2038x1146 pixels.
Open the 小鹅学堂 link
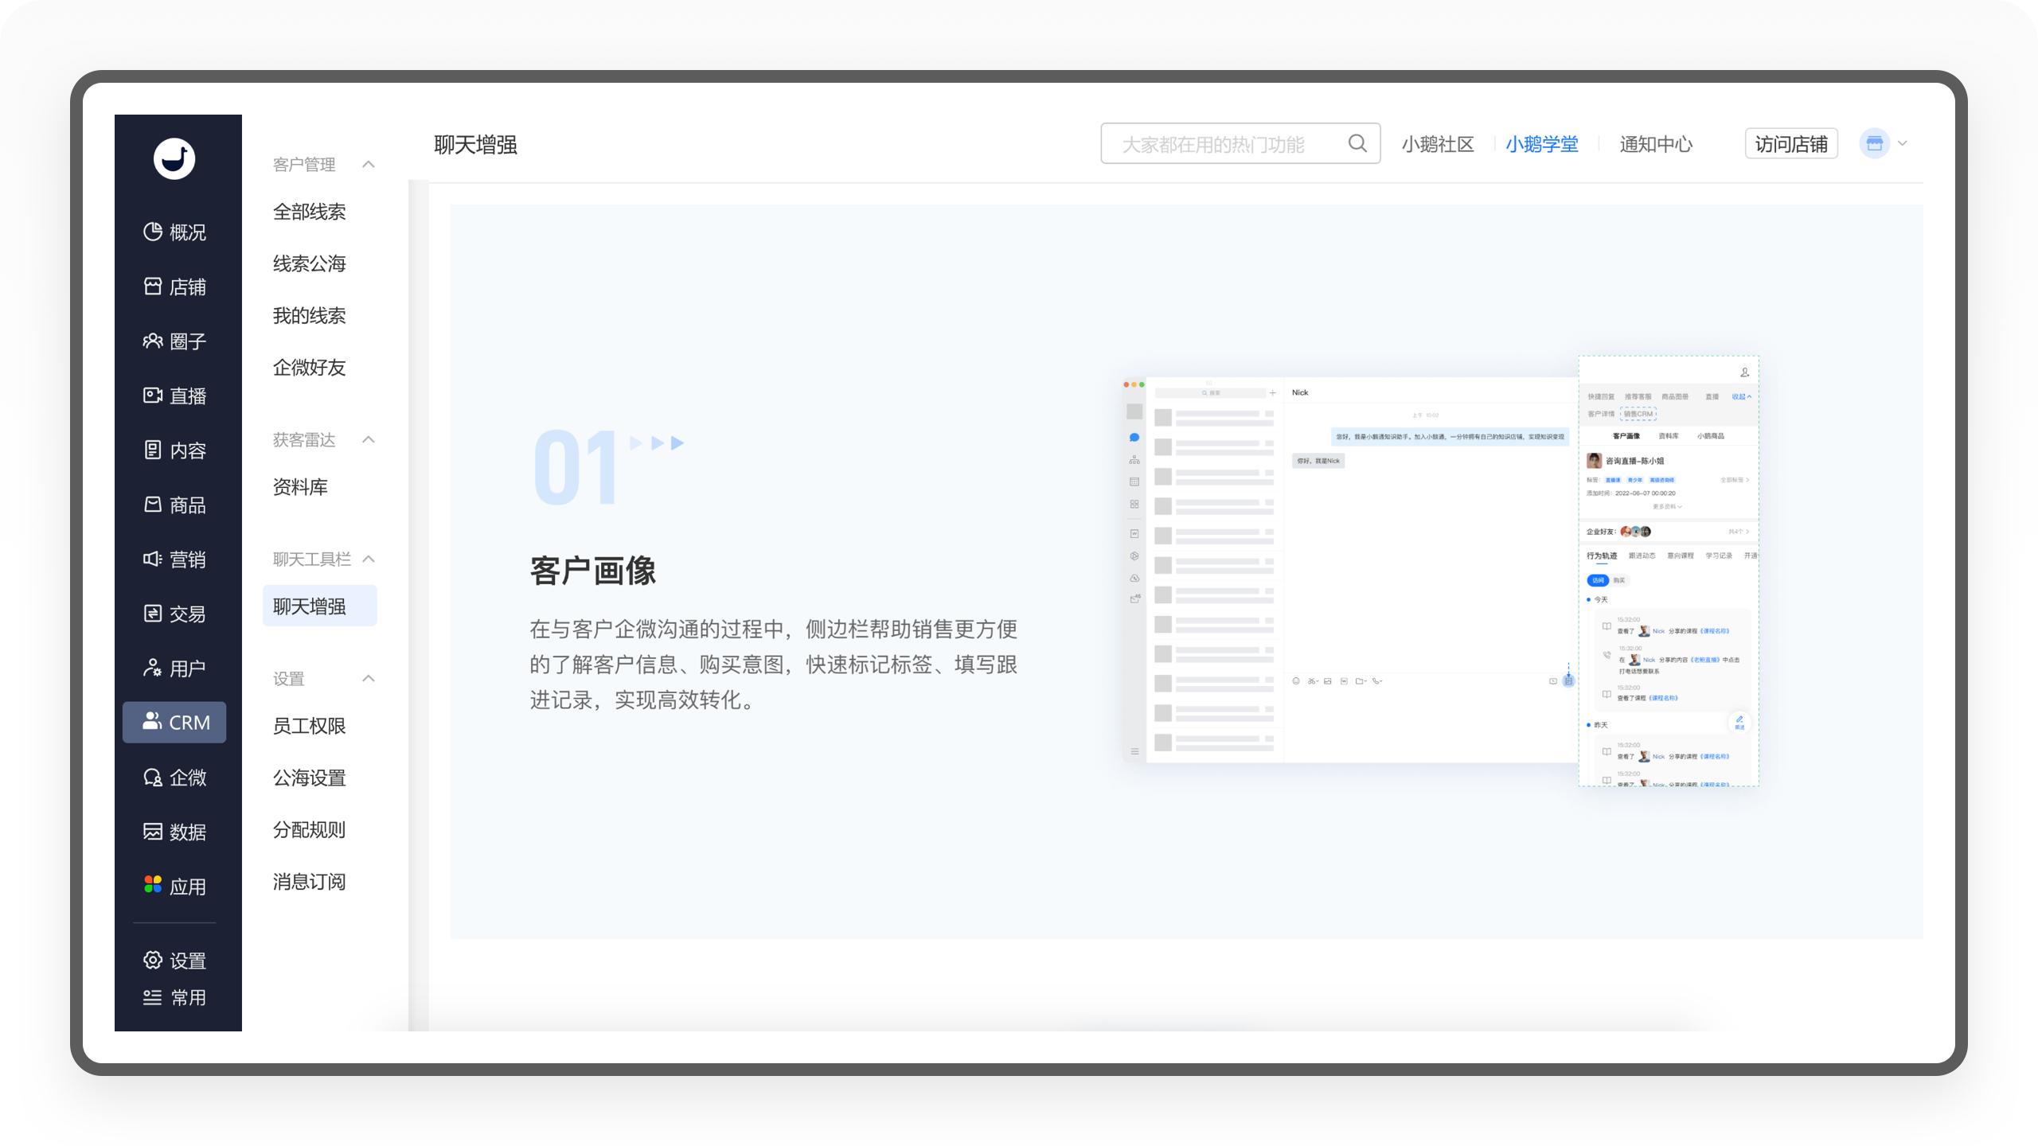(x=1541, y=144)
